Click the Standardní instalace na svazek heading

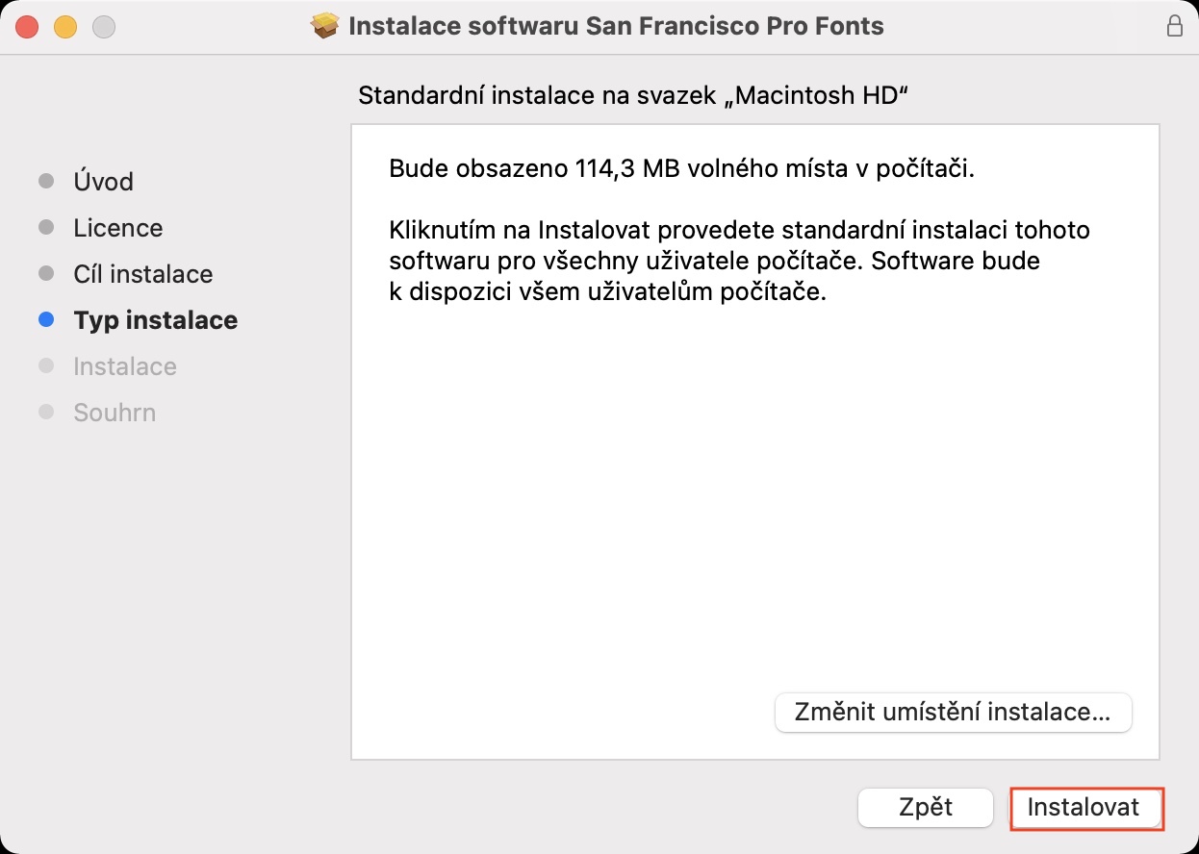click(633, 96)
